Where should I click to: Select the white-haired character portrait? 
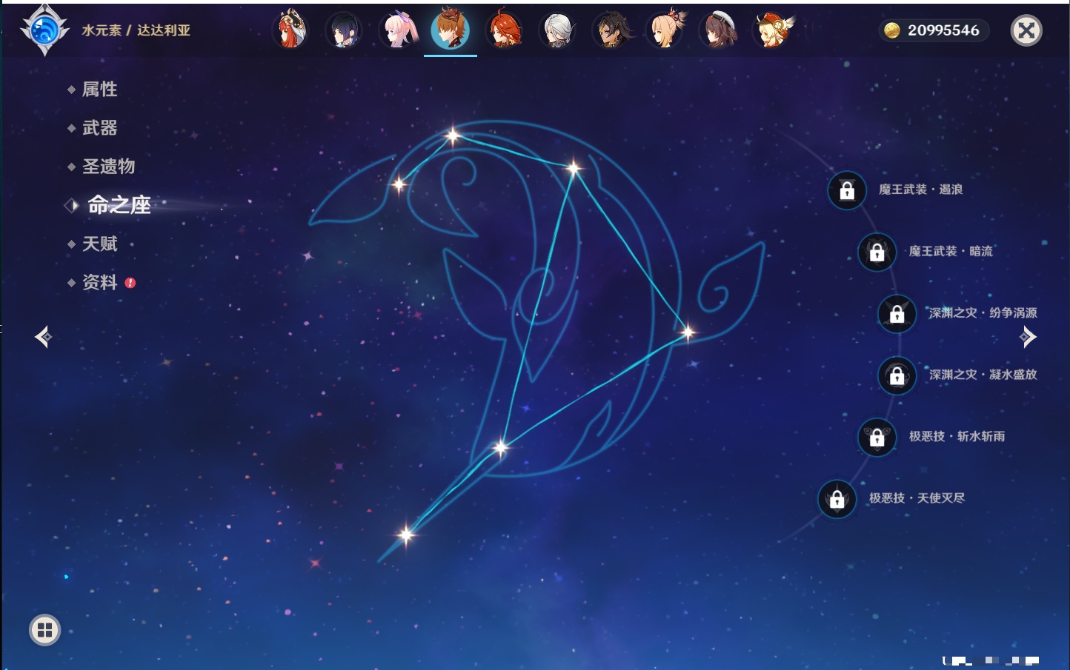pos(557,30)
